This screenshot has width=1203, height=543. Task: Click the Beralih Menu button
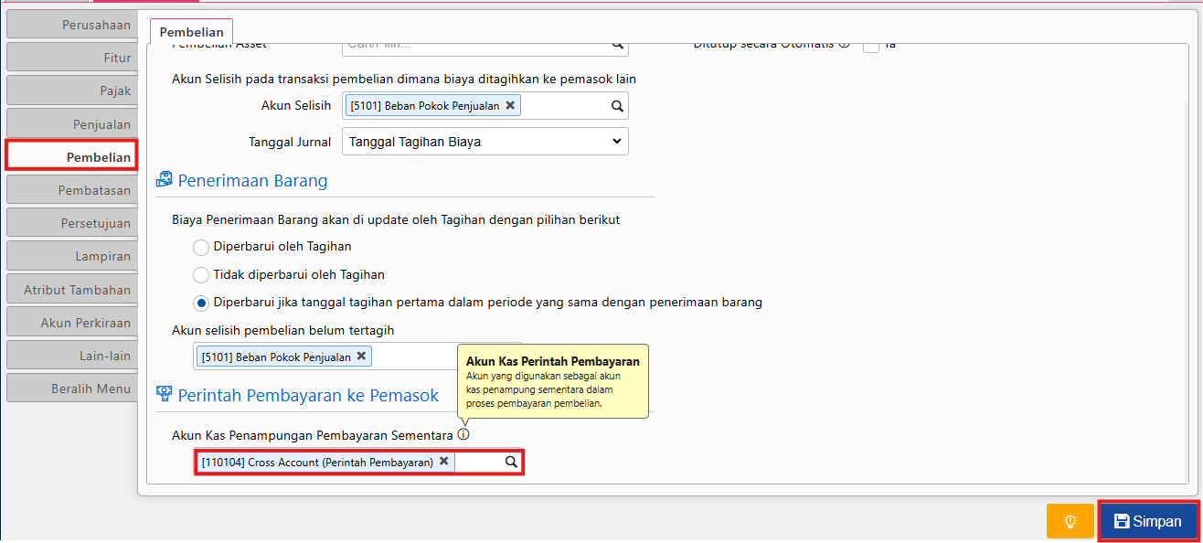pyautogui.click(x=71, y=389)
